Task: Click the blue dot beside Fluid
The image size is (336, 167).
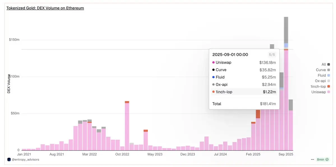Action: pos(214,77)
